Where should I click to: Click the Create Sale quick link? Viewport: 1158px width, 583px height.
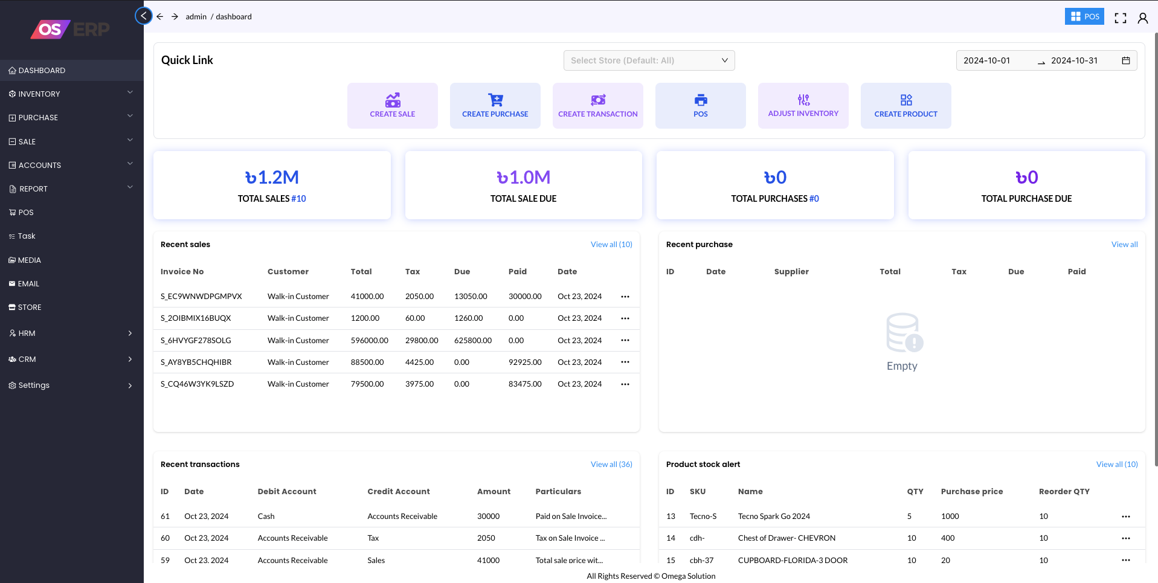point(392,106)
